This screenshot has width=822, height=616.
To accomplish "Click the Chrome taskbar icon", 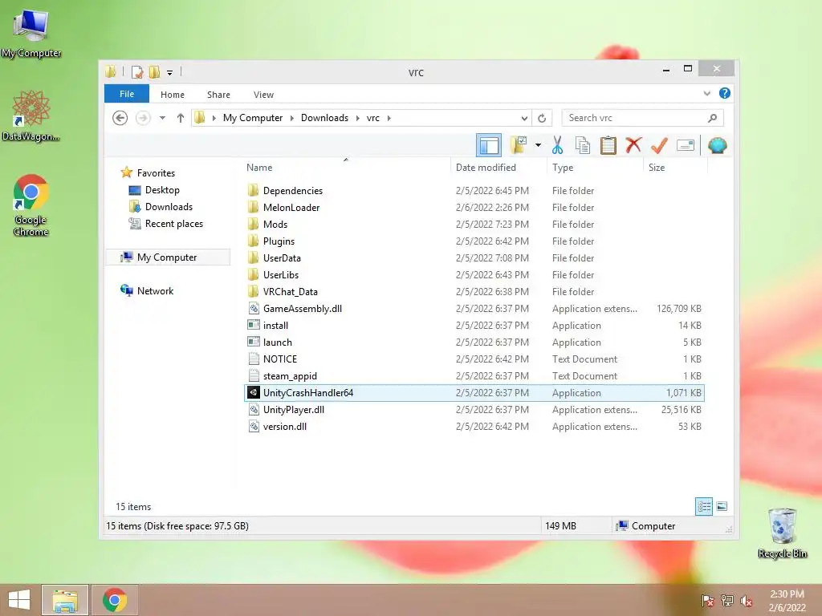I will click(x=115, y=600).
